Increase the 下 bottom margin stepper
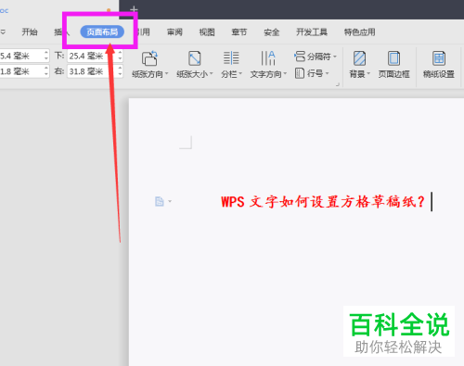Viewport: 464px width, 366px height. pos(120,53)
